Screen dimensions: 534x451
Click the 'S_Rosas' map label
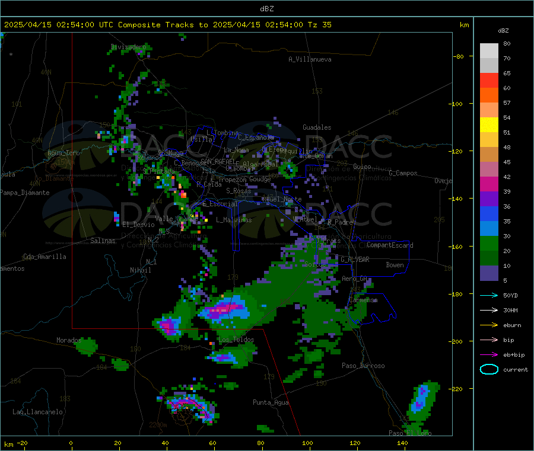239,191
